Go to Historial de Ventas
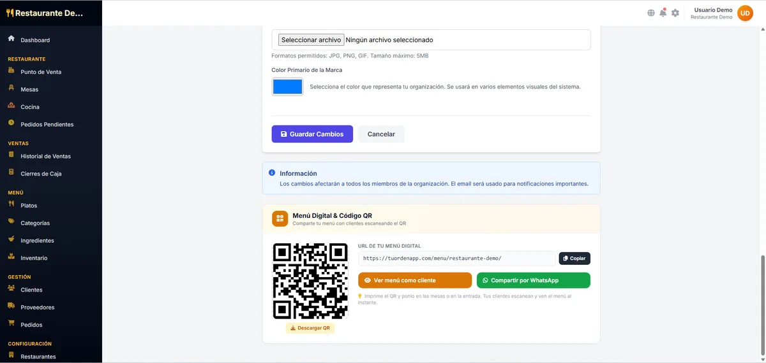This screenshot has width=766, height=363. tap(45, 156)
